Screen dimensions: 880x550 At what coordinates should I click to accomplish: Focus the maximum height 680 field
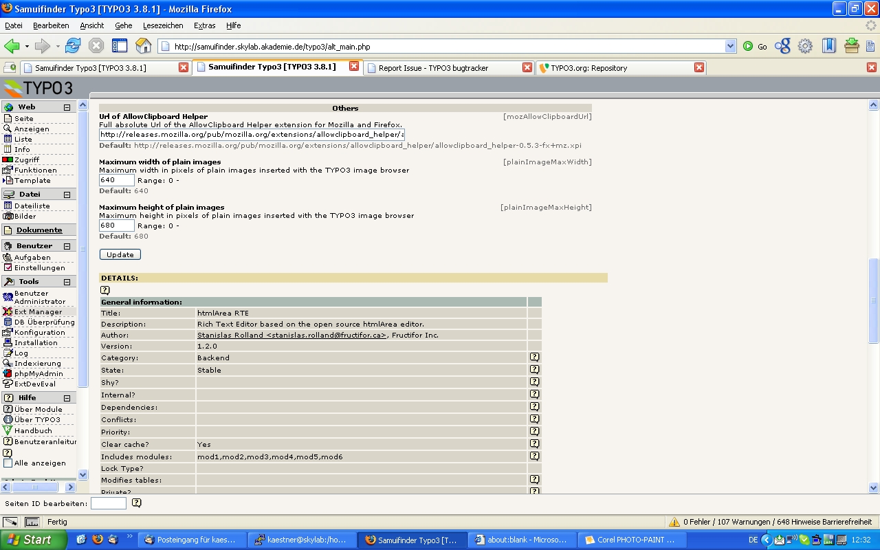pos(117,225)
